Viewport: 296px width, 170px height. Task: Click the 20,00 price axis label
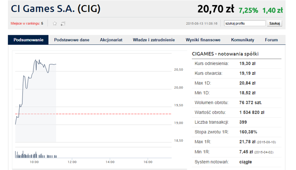[179, 88]
